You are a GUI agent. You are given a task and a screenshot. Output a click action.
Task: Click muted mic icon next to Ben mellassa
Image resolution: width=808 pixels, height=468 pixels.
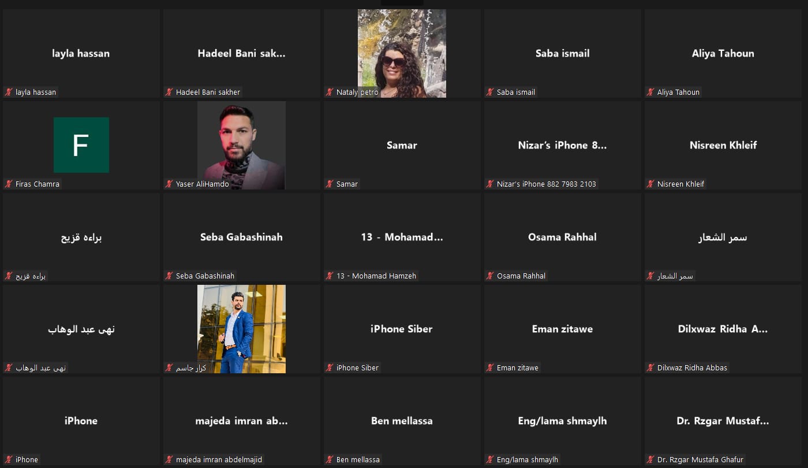pyautogui.click(x=330, y=459)
